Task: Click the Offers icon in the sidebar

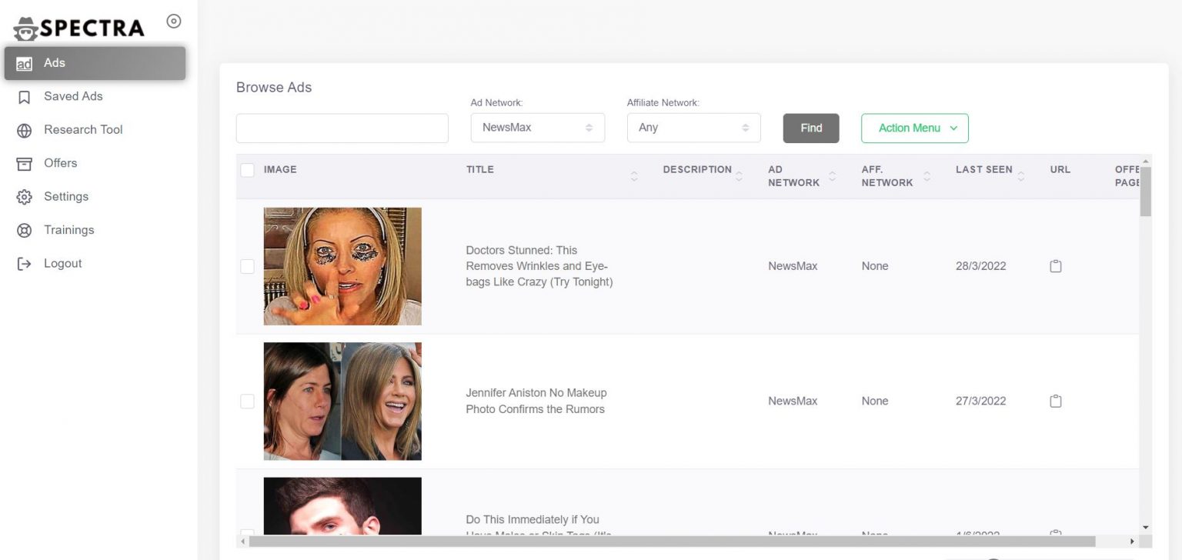Action: coord(24,163)
